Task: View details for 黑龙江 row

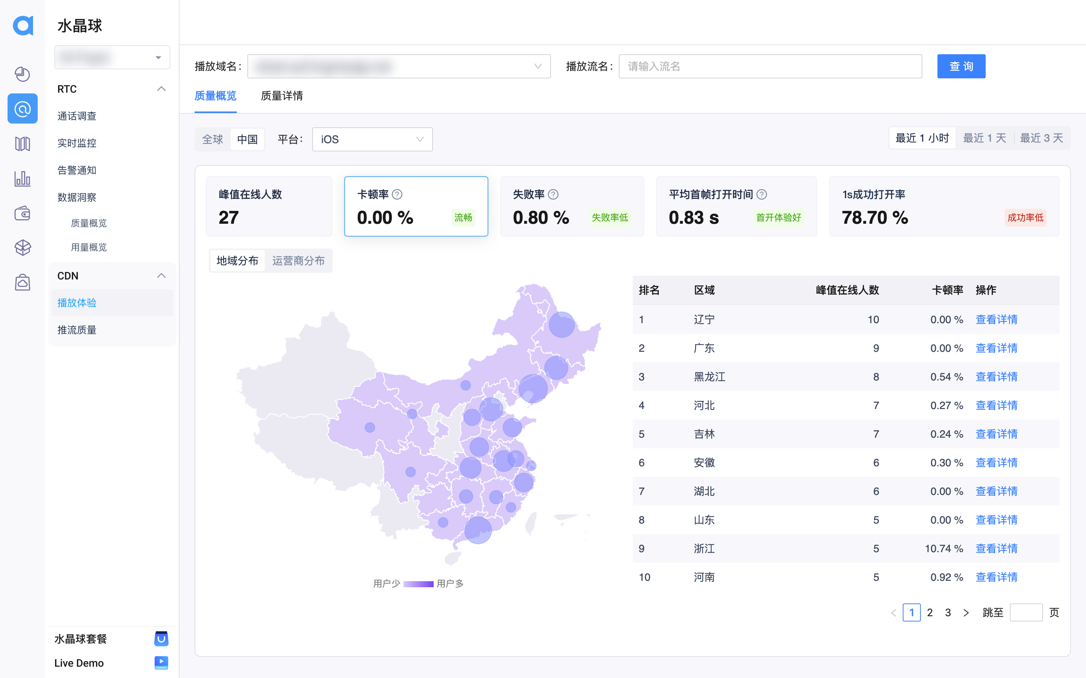Action: tap(996, 377)
